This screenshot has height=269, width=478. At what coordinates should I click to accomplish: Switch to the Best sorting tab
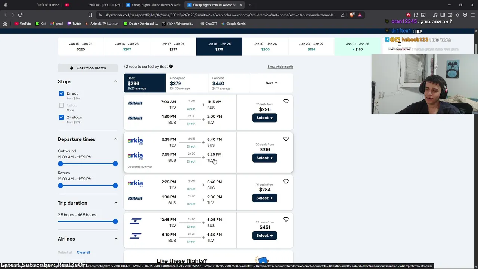pyautogui.click(x=145, y=83)
